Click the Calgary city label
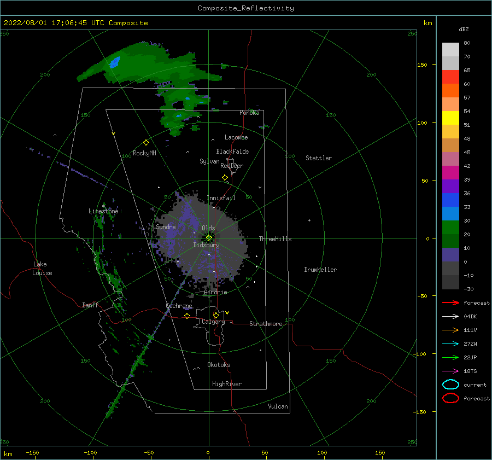 pos(213,322)
